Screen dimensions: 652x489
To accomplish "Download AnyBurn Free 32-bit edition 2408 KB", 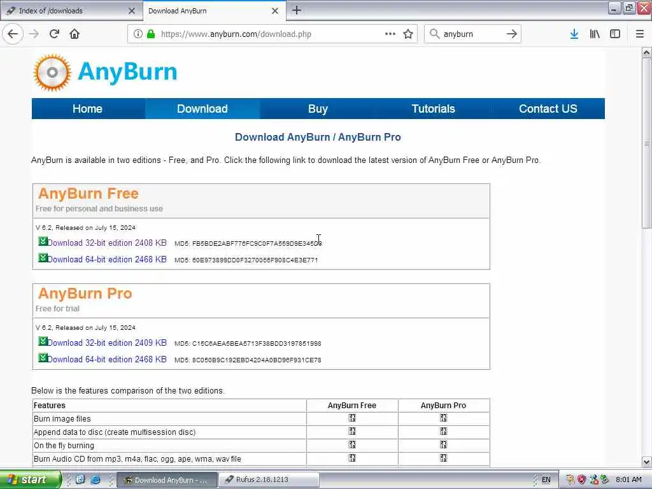I will [107, 243].
